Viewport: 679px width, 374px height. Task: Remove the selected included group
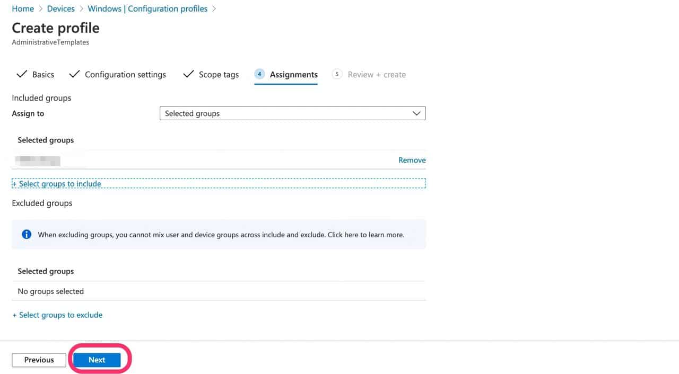click(412, 160)
